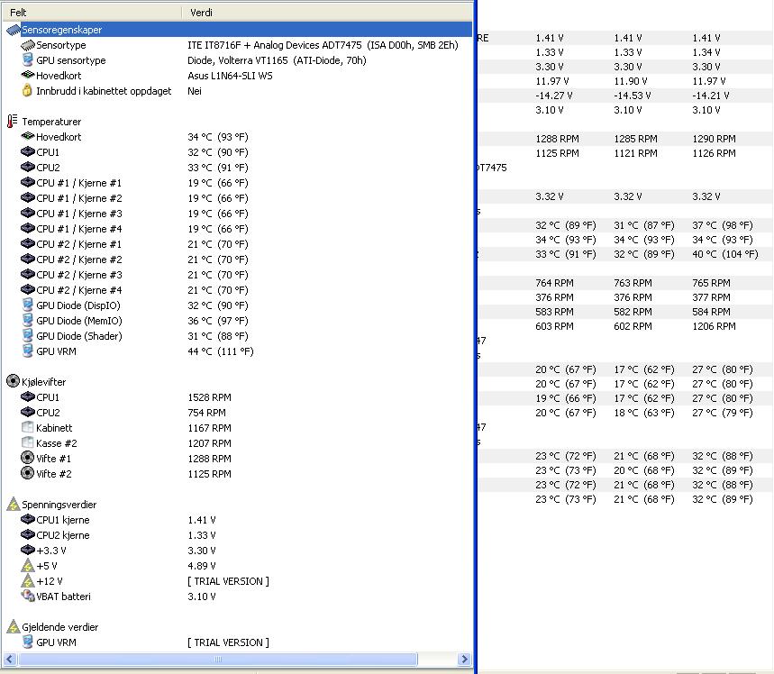The width and height of the screenshot is (774, 674).
Task: Click '1285 RPM' in the background table
Action: click(x=636, y=139)
